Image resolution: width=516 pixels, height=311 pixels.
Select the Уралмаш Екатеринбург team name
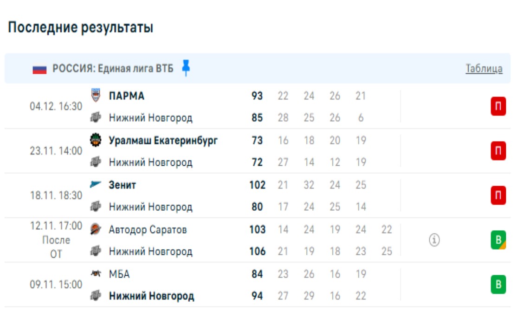coord(163,140)
